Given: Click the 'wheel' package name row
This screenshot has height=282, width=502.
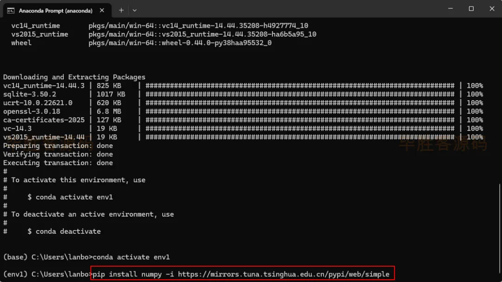Looking at the screenshot, I should [x=21, y=43].
